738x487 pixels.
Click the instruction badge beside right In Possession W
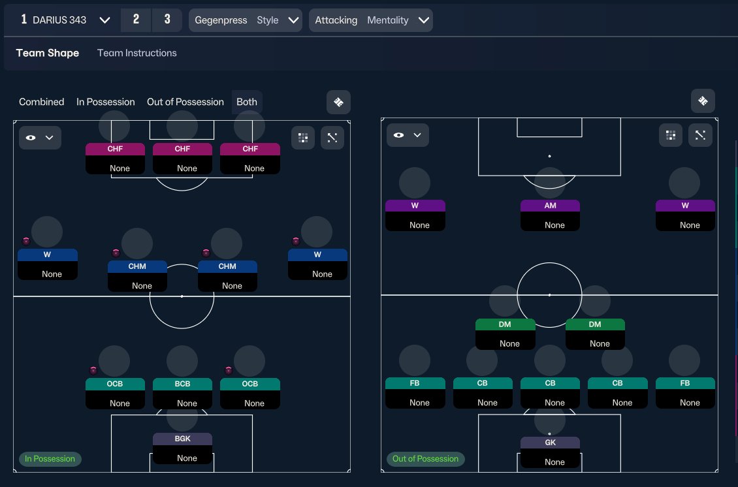click(x=296, y=241)
